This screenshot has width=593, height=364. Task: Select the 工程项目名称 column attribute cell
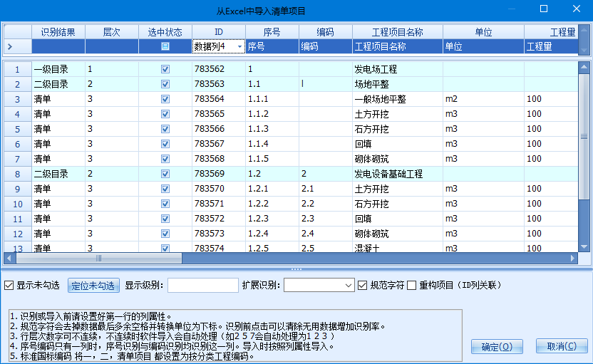coord(398,46)
